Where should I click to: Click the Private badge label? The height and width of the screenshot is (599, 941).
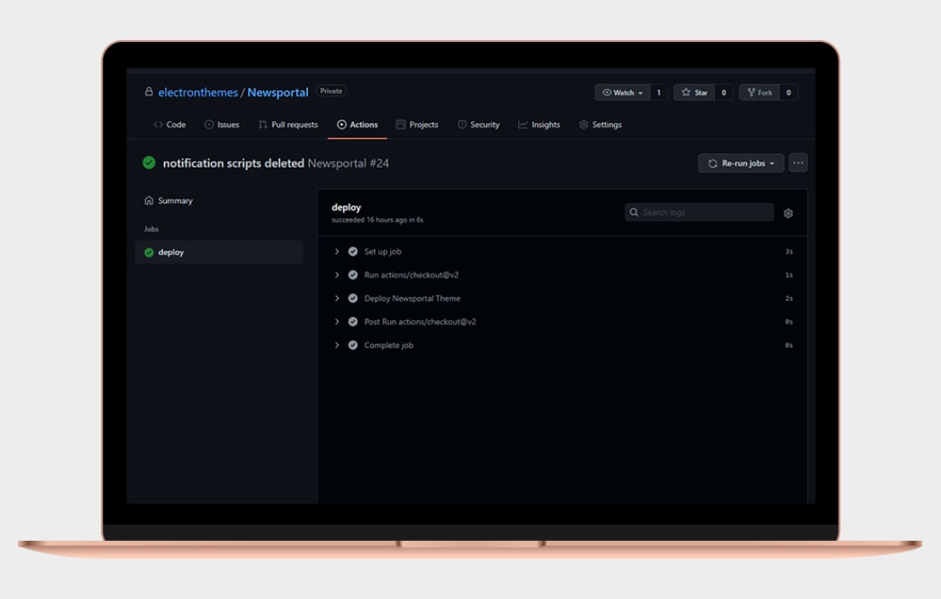(x=331, y=92)
